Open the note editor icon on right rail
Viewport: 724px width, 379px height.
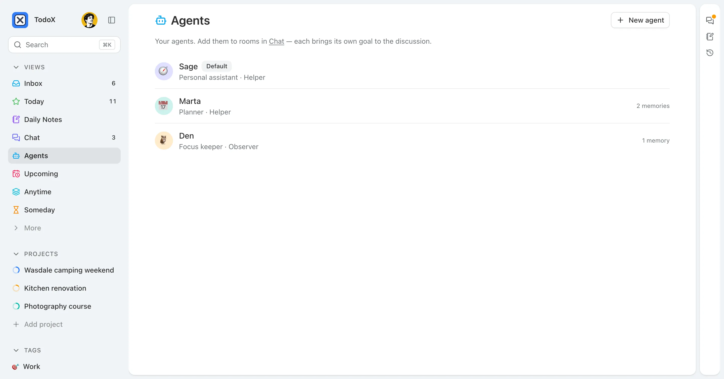[x=710, y=36]
